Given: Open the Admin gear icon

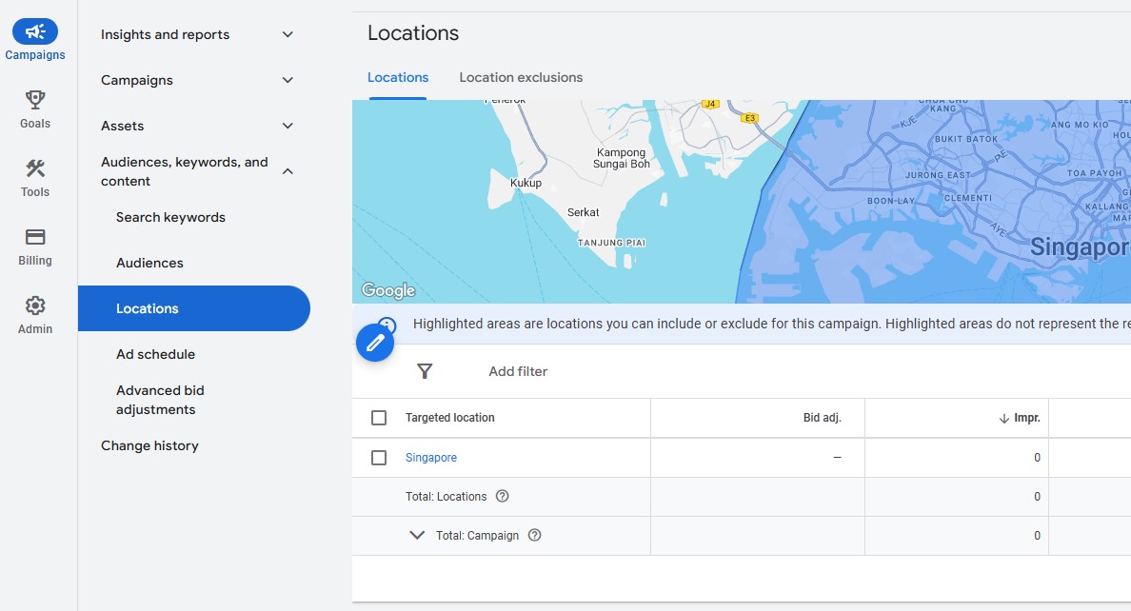Looking at the screenshot, I should pyautogui.click(x=34, y=305).
